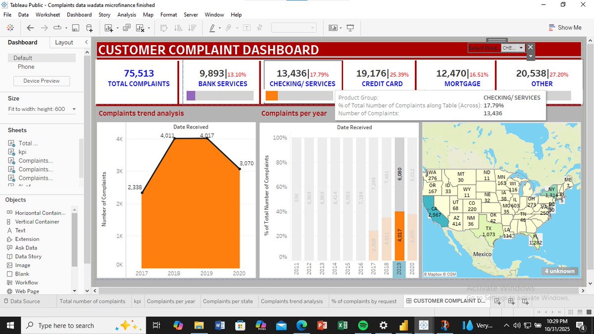The width and height of the screenshot is (594, 334).
Task: Click the Device Preview button
Action: [x=41, y=81]
